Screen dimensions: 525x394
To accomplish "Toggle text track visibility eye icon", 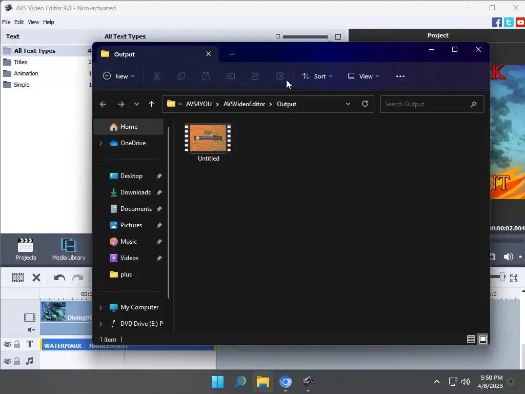I will (7, 344).
